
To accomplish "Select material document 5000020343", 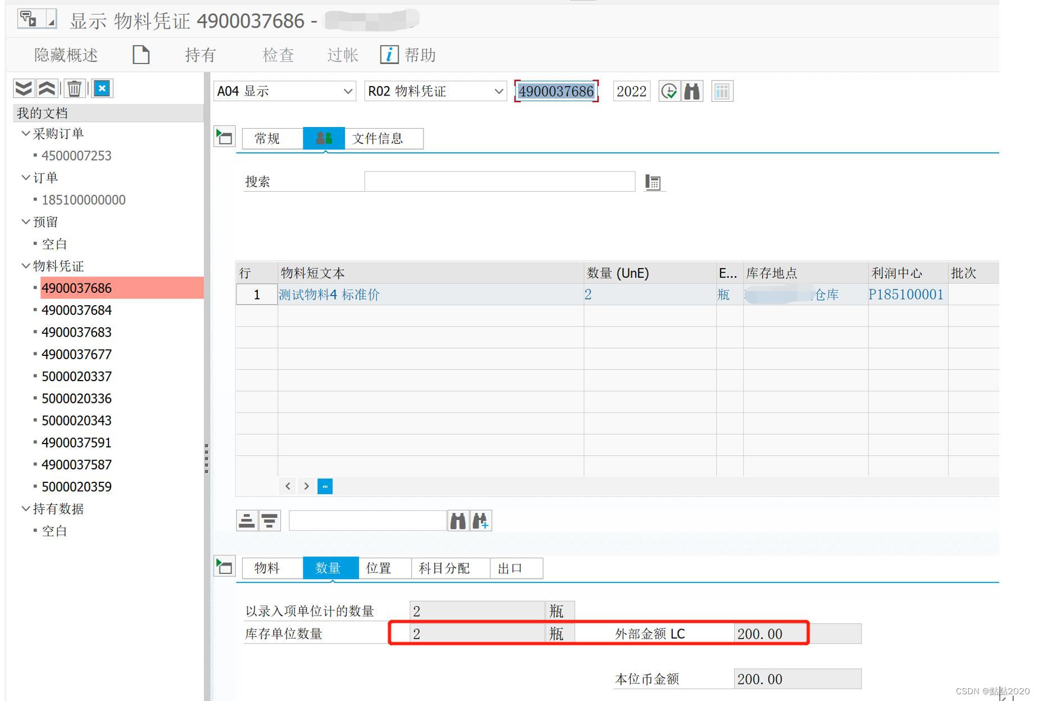I will click(76, 420).
